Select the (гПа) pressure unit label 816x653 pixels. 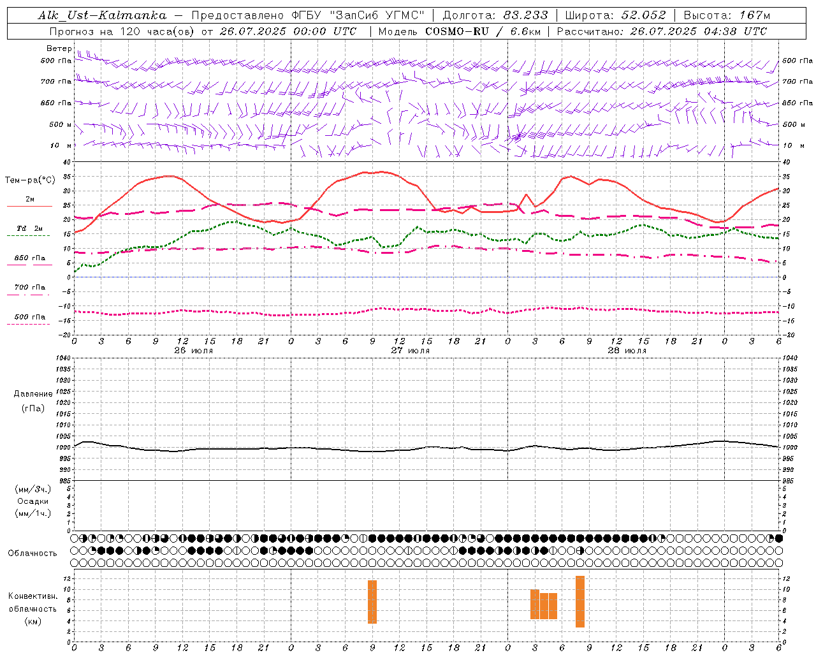pos(33,408)
